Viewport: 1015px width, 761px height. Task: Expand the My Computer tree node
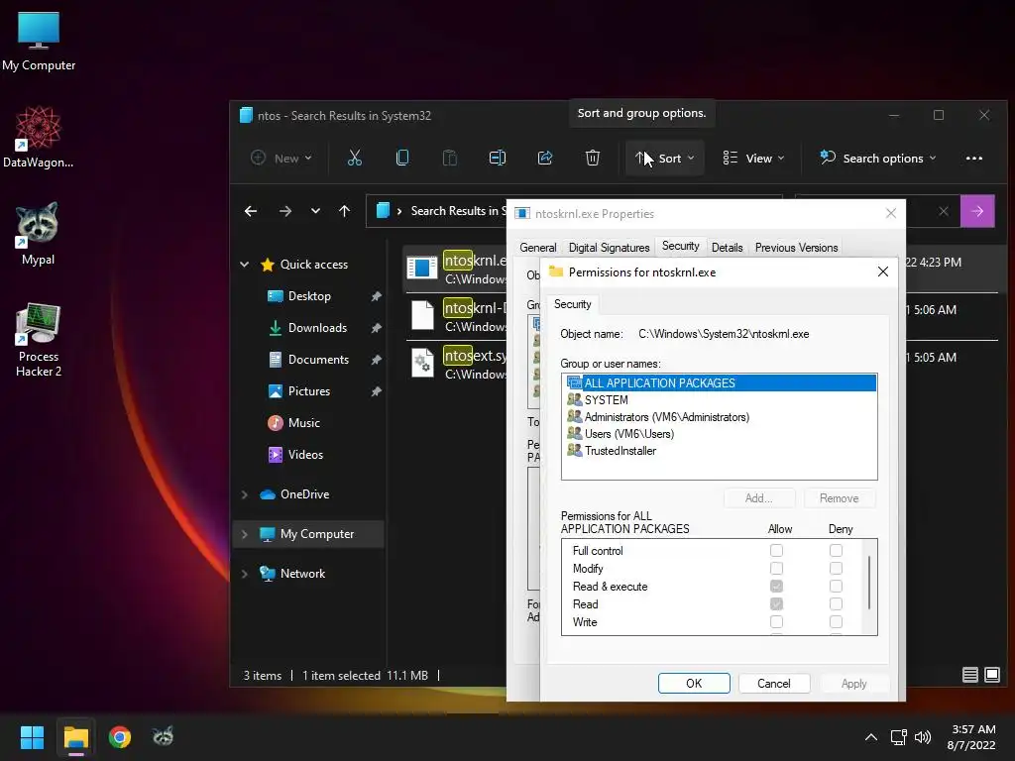click(245, 534)
